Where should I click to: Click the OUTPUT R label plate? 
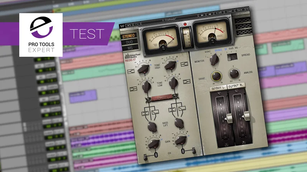coord(236,86)
